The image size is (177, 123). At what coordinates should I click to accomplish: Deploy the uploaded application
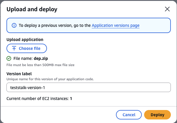tap(157, 115)
